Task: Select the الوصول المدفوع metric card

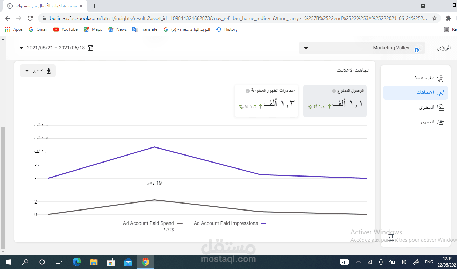Action: 335,101
